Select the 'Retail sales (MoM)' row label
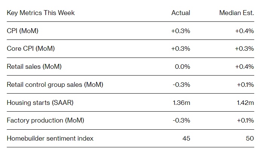Viewport: 261px width, 156px height. [x=34, y=67]
